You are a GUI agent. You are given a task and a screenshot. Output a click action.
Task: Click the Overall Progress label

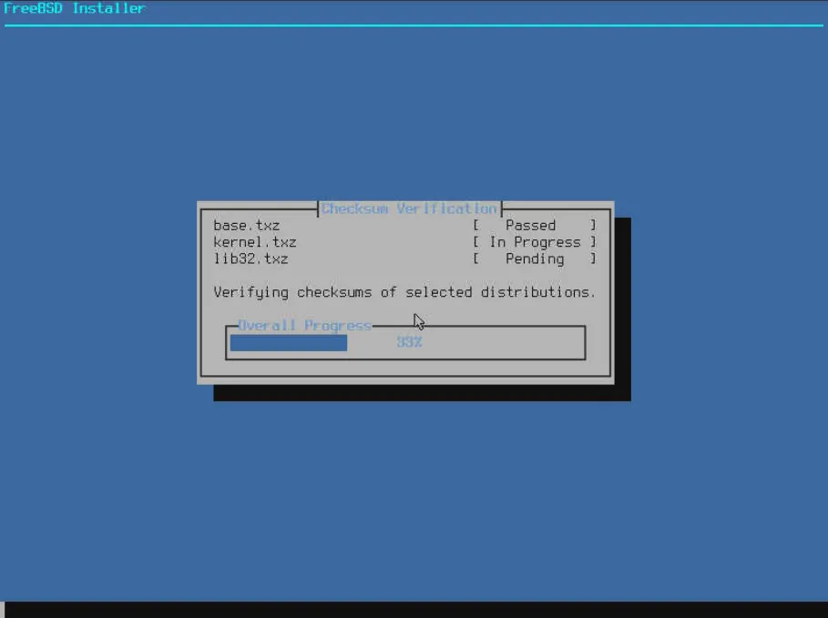tap(304, 325)
